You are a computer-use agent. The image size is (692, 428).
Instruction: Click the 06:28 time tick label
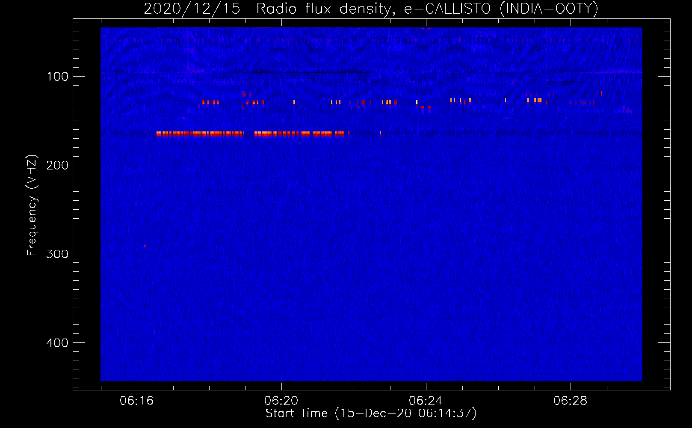(571, 401)
